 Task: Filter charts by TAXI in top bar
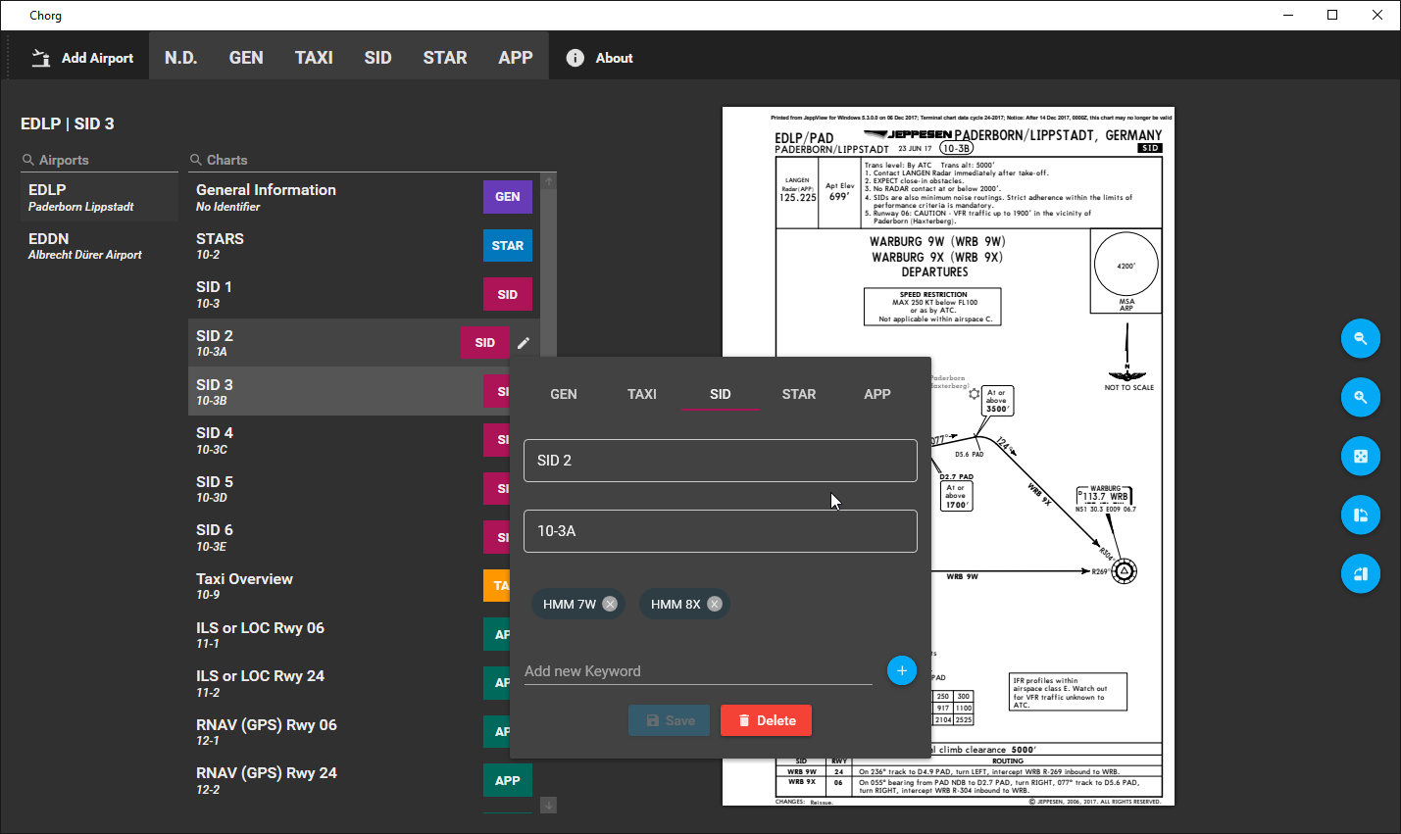(x=314, y=58)
